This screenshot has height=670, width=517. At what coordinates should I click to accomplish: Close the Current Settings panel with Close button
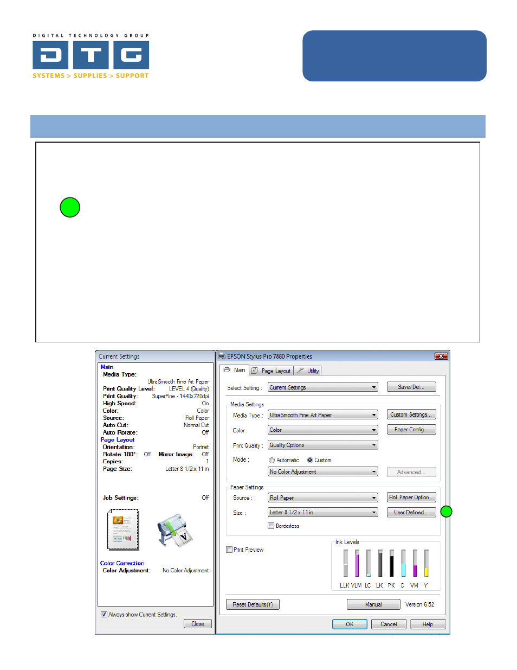tap(198, 624)
